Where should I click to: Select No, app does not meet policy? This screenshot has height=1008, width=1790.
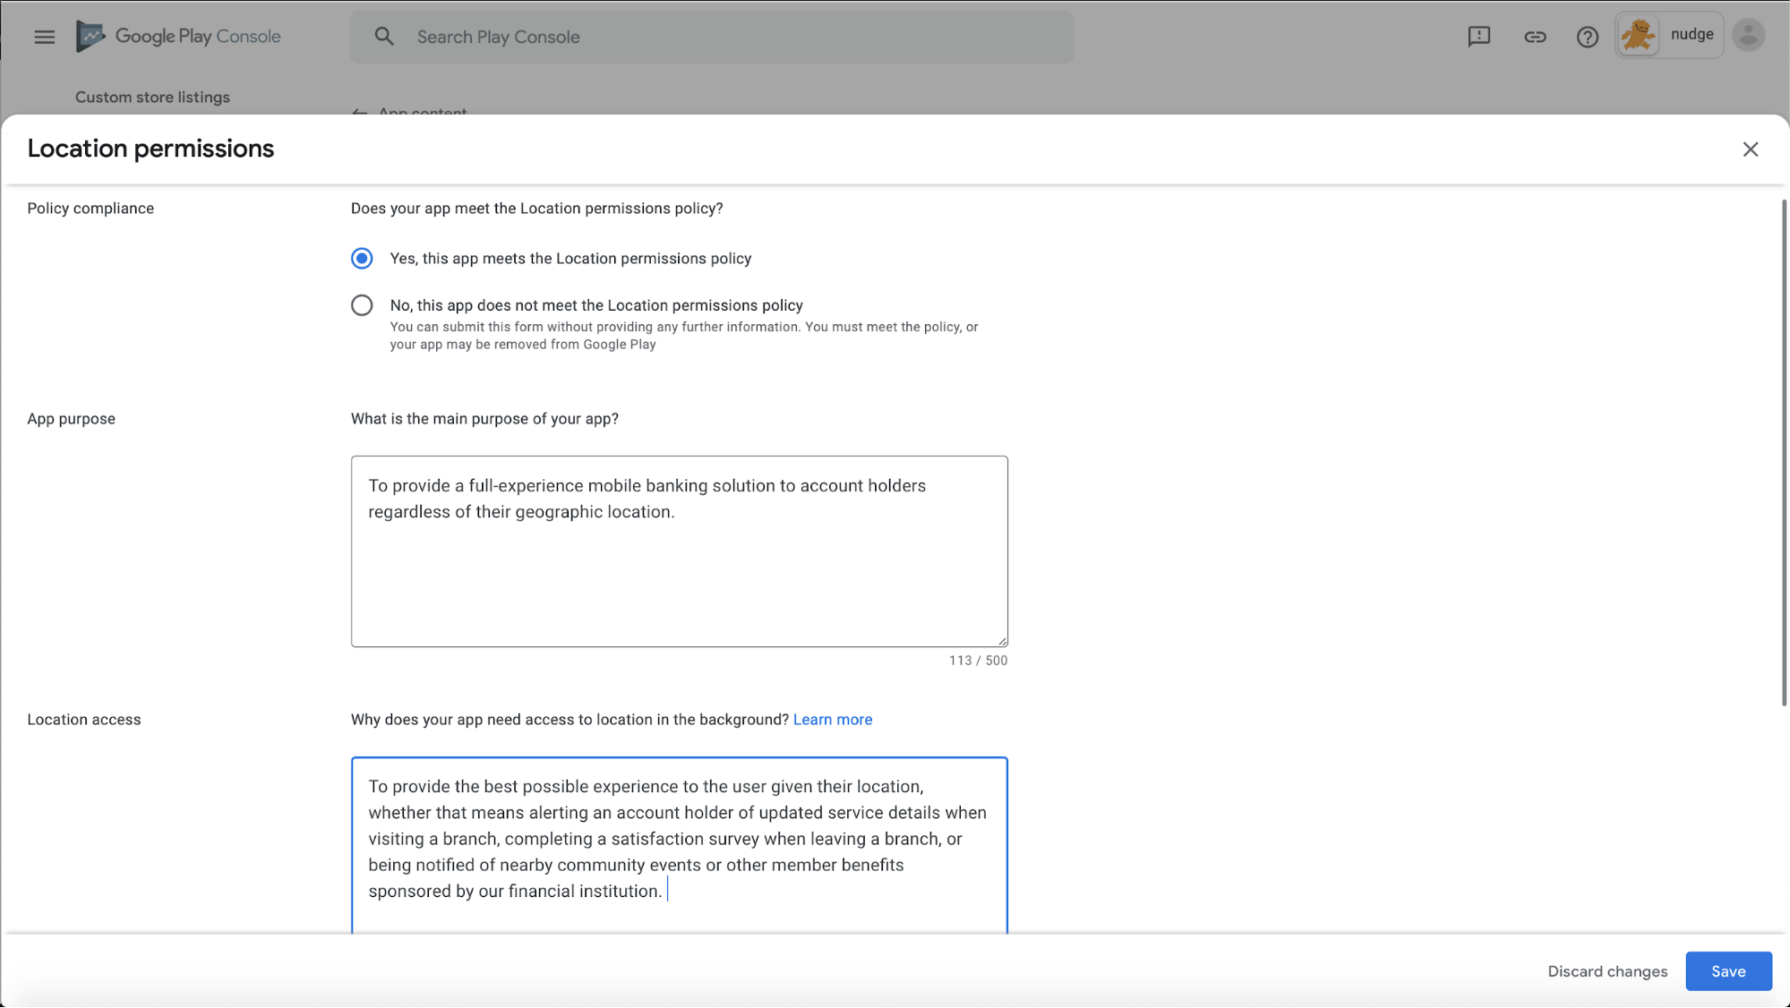(362, 306)
